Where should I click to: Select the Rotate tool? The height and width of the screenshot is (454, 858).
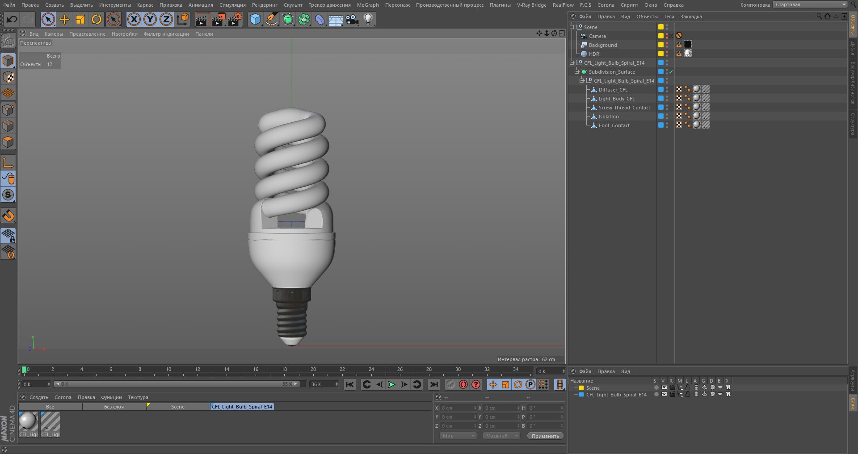97,19
